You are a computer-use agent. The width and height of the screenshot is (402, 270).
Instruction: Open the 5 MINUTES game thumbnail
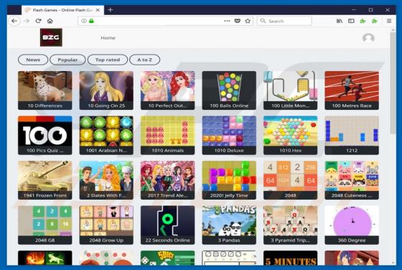coord(290,258)
